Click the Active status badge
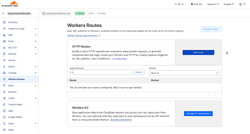This screenshot has height=134, width=250. (80, 13)
